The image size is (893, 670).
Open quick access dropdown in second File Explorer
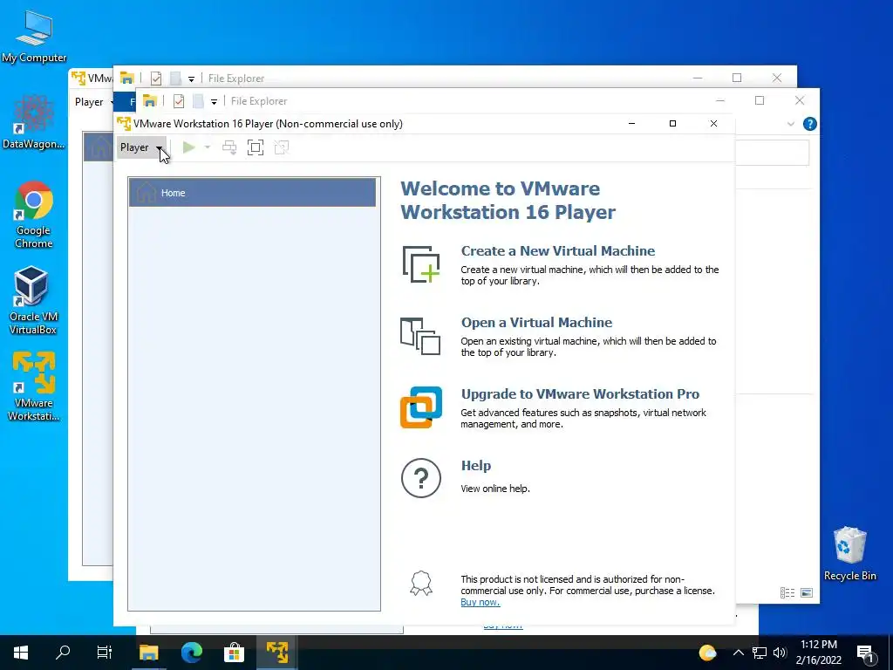tap(215, 101)
